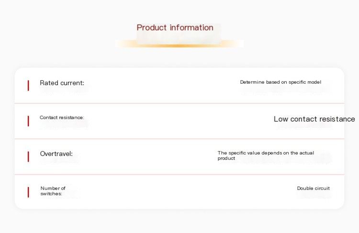The image size is (359, 233).
Task: Click the red bar beside Contact resistance
Action: 28,121
